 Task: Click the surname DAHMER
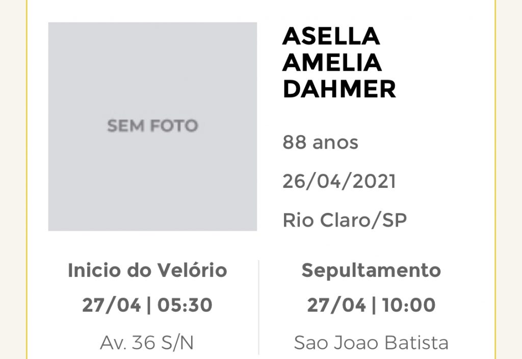[339, 89]
